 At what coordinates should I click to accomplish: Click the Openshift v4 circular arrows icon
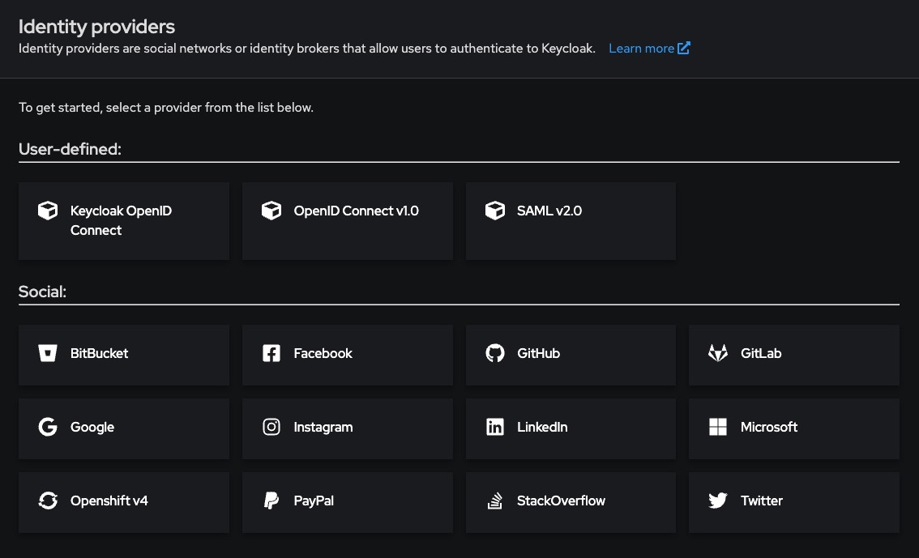48,500
